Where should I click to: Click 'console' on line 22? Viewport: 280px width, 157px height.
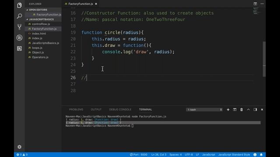pyautogui.click(x=111, y=52)
